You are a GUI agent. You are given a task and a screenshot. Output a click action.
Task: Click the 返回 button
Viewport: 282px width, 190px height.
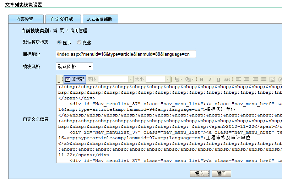(x=221, y=173)
